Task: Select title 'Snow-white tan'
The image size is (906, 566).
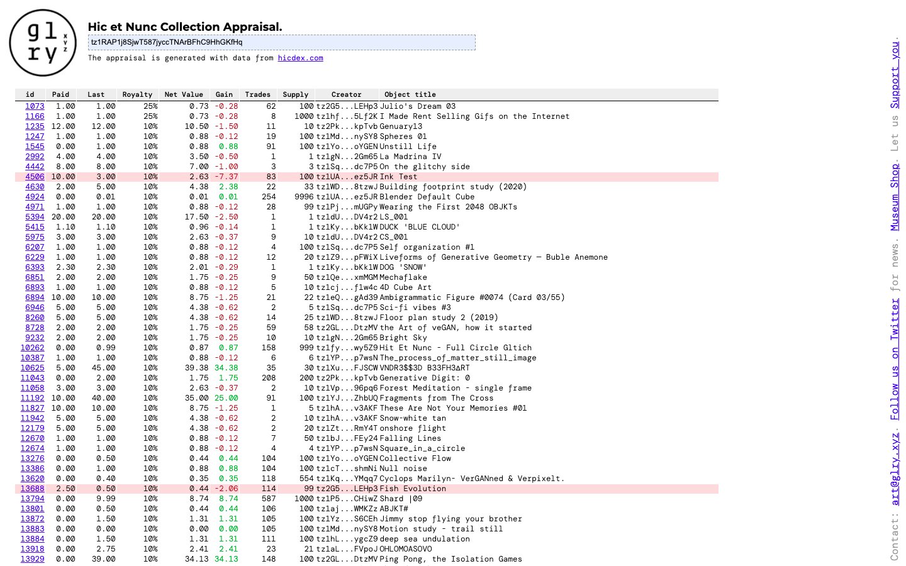Action: coord(413,418)
